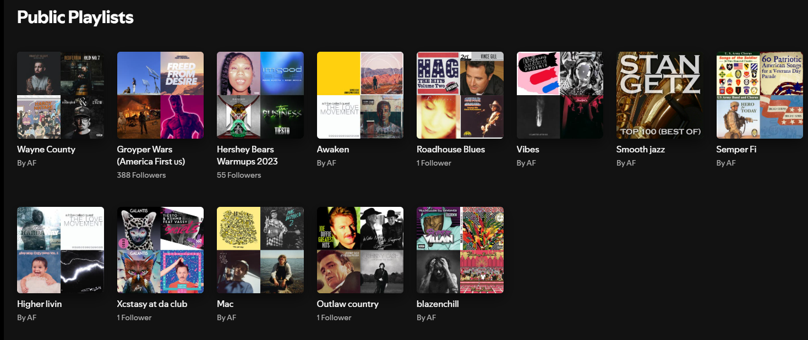This screenshot has height=340, width=808.
Task: Click the Wayne County playlist title
Action: coord(46,150)
